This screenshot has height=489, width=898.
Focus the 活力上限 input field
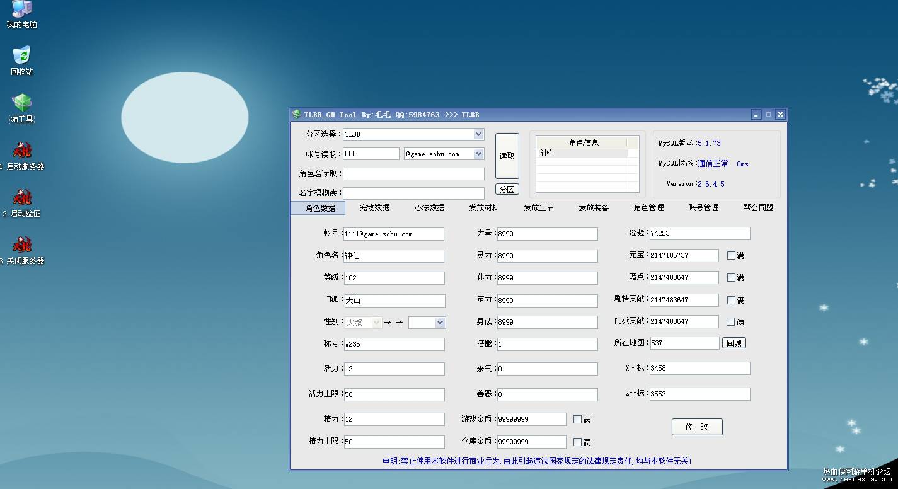[394, 394]
